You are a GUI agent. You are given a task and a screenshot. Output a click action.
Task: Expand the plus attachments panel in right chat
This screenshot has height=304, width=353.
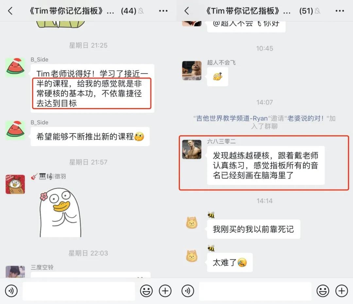pos(342,291)
